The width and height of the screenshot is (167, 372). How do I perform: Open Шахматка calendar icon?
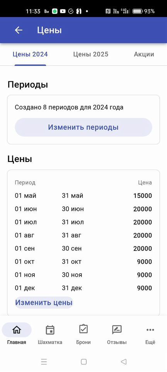pos(50,330)
